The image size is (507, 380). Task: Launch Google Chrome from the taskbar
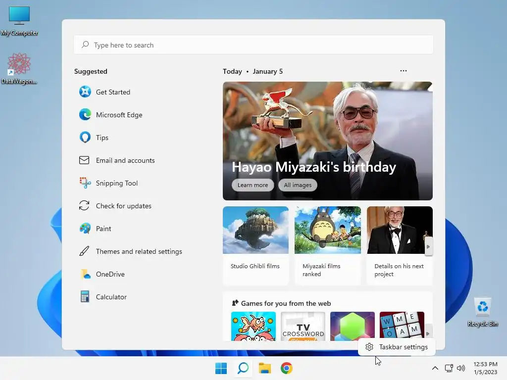[x=287, y=368]
